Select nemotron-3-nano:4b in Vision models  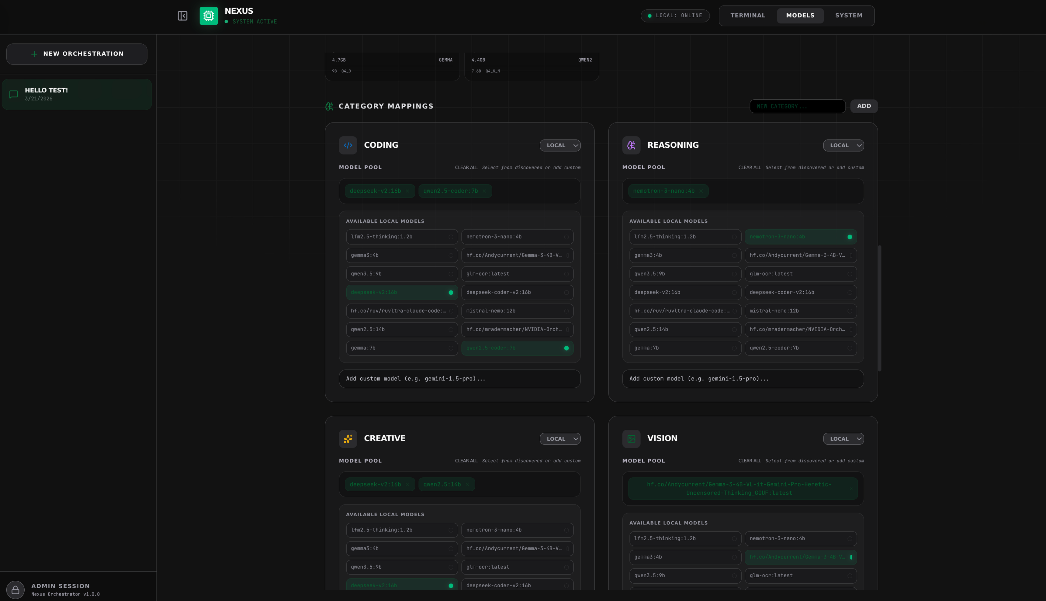[801, 539]
